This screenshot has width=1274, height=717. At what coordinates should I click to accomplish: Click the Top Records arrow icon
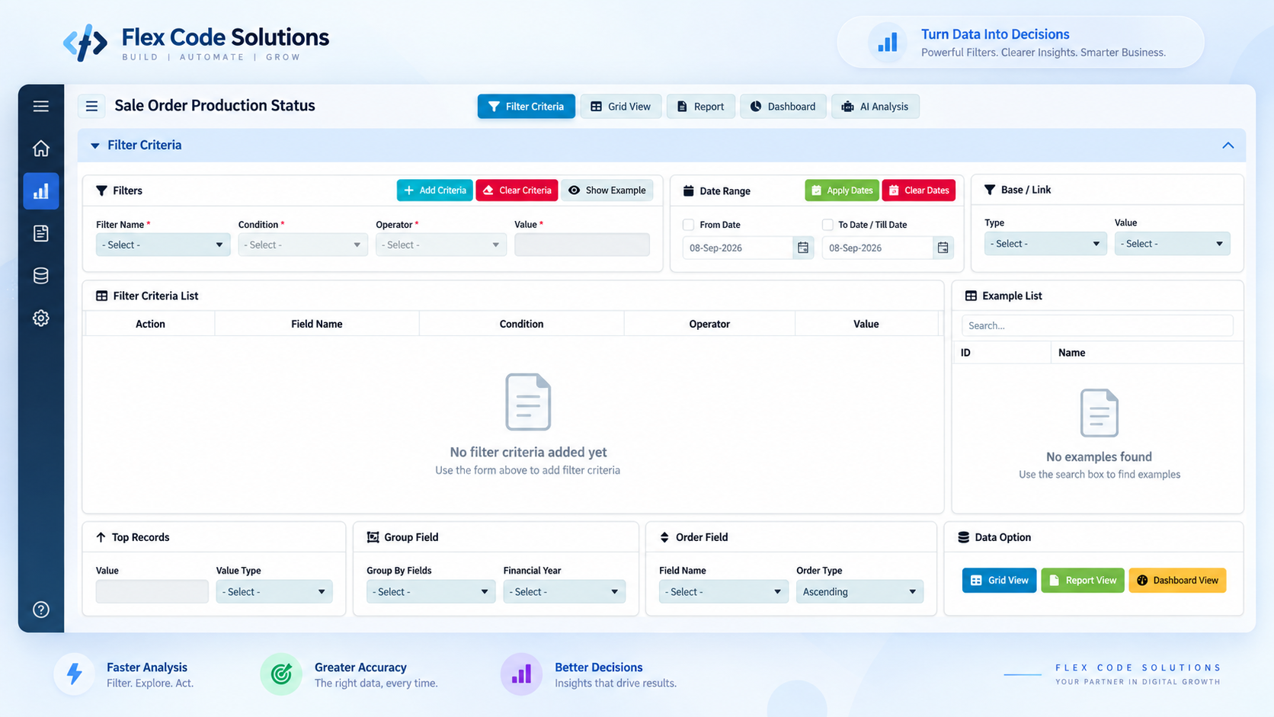[101, 537]
